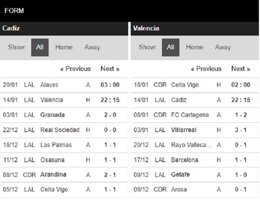Show Valencia Away matches only

pyautogui.click(x=223, y=47)
